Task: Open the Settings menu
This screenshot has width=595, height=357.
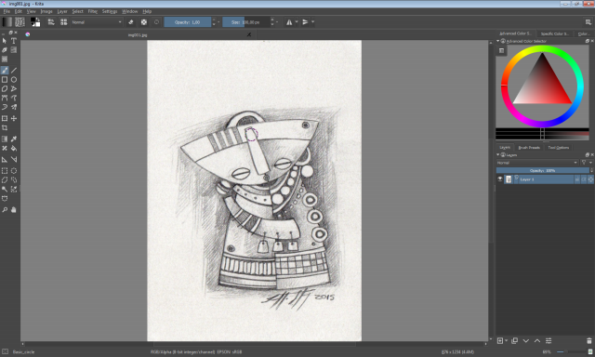Action: 110,11
